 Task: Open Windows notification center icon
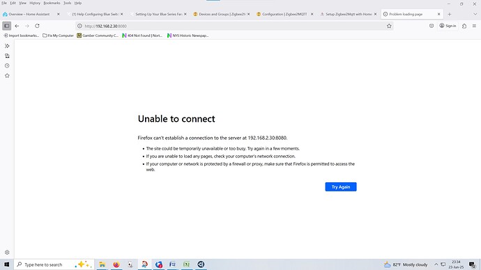coord(472,264)
